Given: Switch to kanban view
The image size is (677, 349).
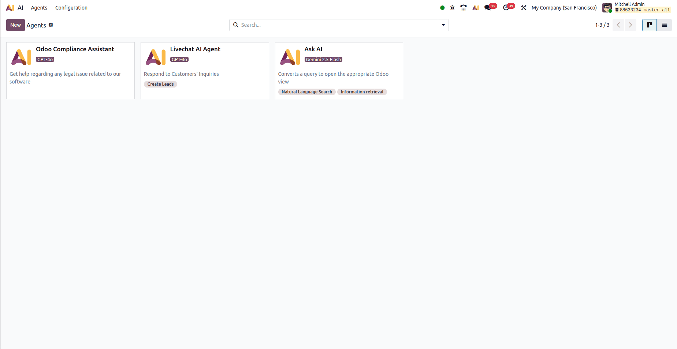Looking at the screenshot, I should [x=650, y=25].
